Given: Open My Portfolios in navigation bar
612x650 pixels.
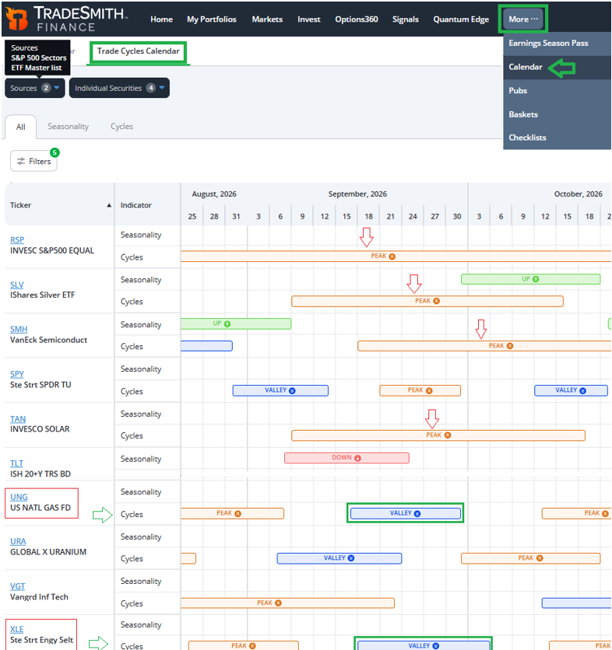Looking at the screenshot, I should coord(211,19).
